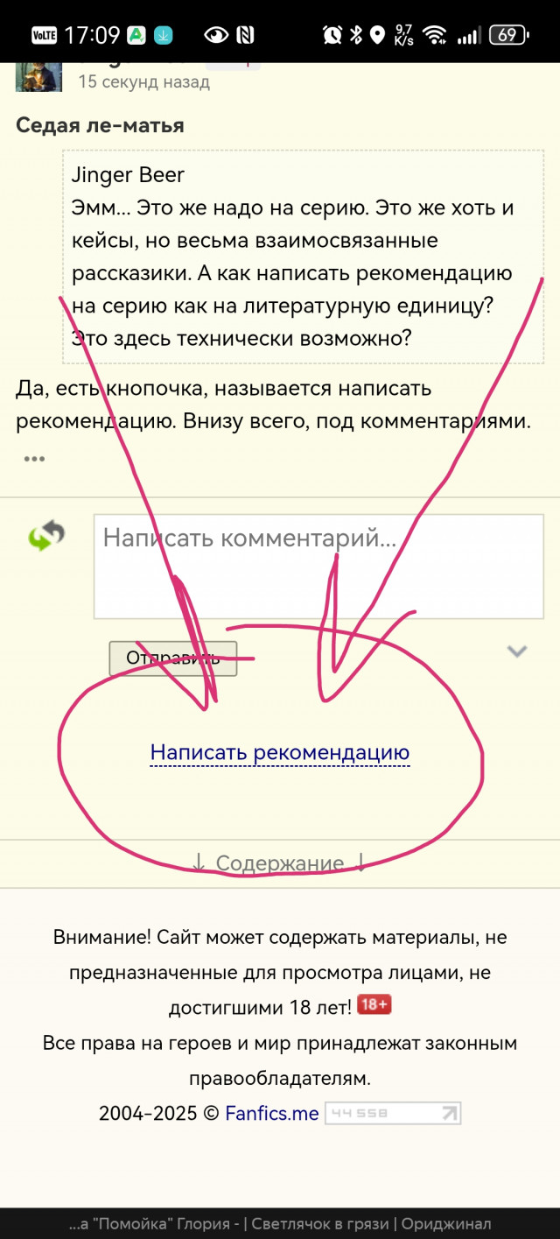This screenshot has height=1239, width=560.
Task: Open the Написать рекомендацию link
Action: tap(280, 753)
